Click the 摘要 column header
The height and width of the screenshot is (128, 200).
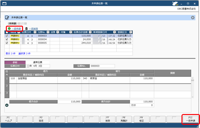pyautogui.click(x=172, y=73)
